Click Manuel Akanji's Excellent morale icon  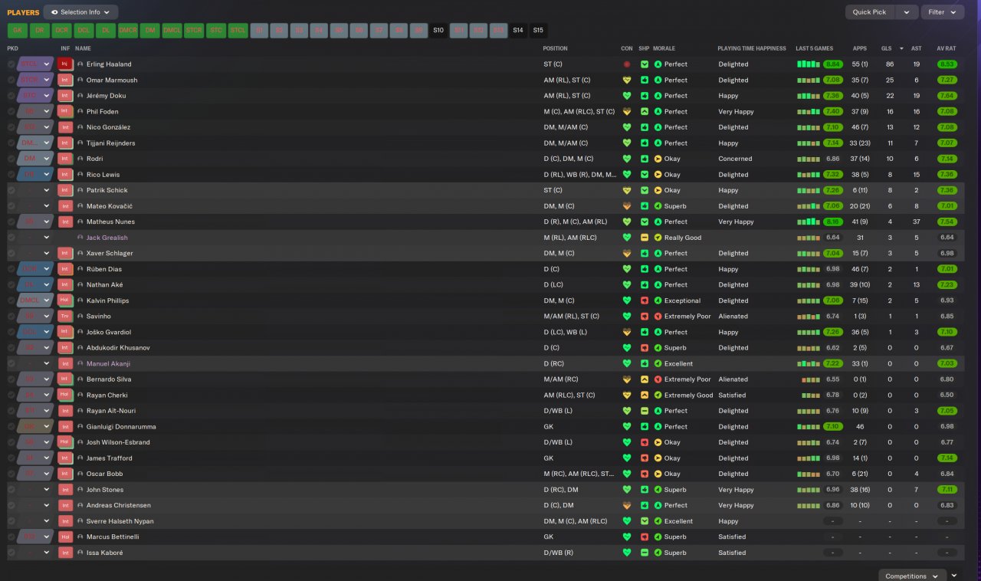click(658, 364)
